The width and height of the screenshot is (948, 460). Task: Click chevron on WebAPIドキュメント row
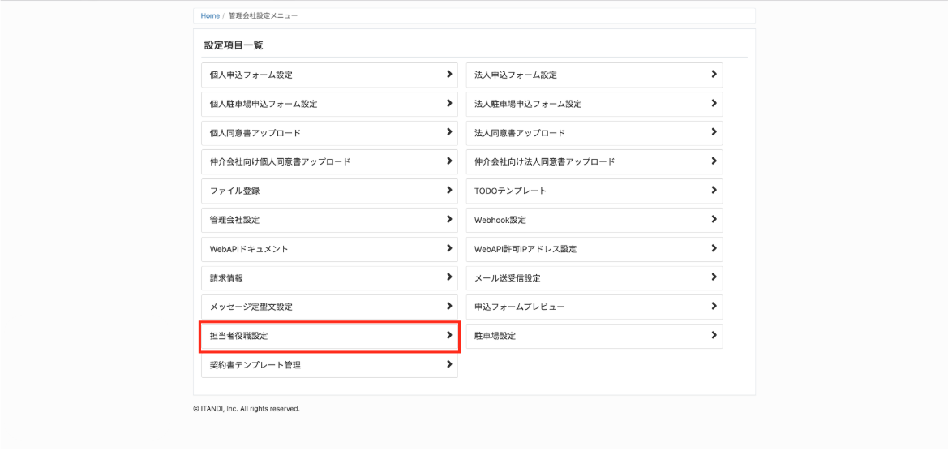449,247
